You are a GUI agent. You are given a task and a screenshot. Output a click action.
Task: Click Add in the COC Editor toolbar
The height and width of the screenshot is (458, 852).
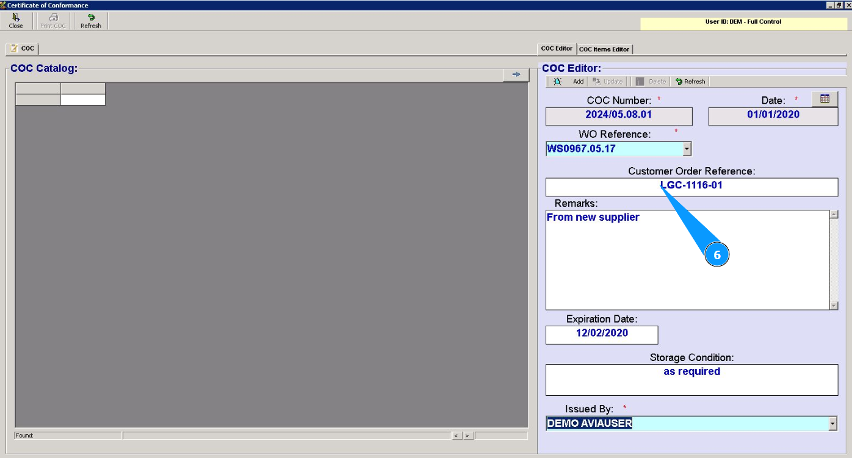click(x=568, y=82)
